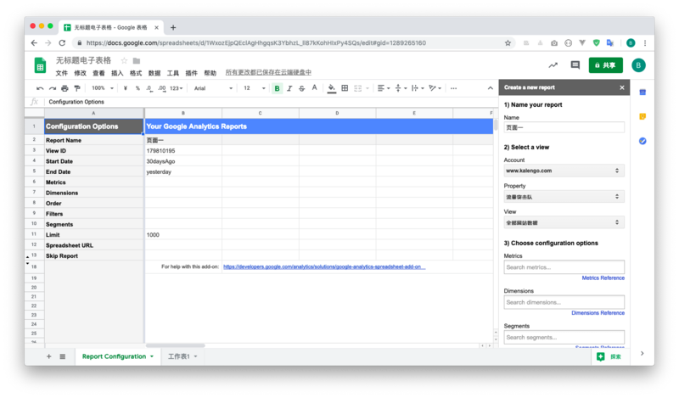Redo the last action
The height and width of the screenshot is (398, 679).
53,88
